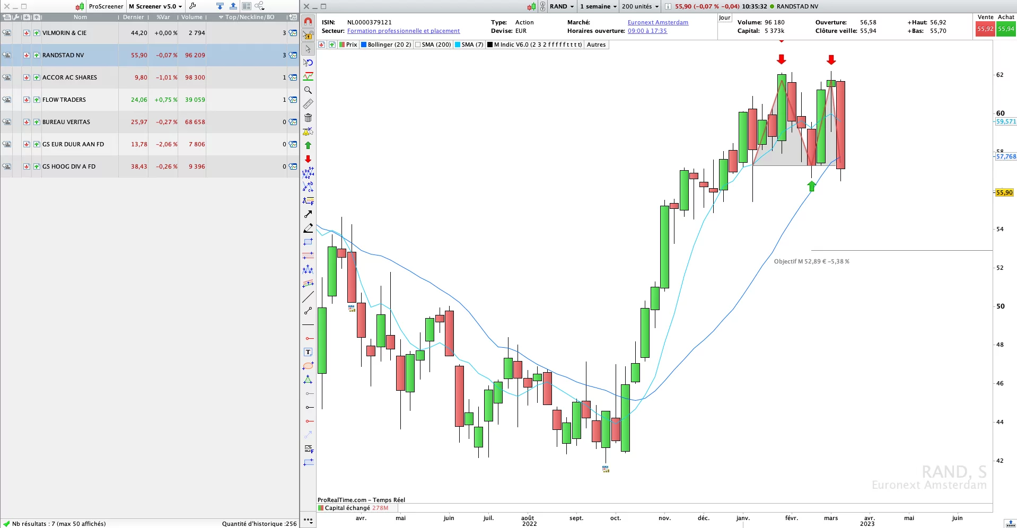Click the %Var column header
The height and width of the screenshot is (528, 1017).
pos(163,17)
